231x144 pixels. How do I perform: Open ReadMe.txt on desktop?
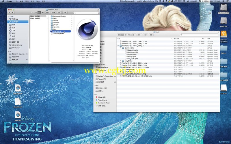(x=18, y=103)
